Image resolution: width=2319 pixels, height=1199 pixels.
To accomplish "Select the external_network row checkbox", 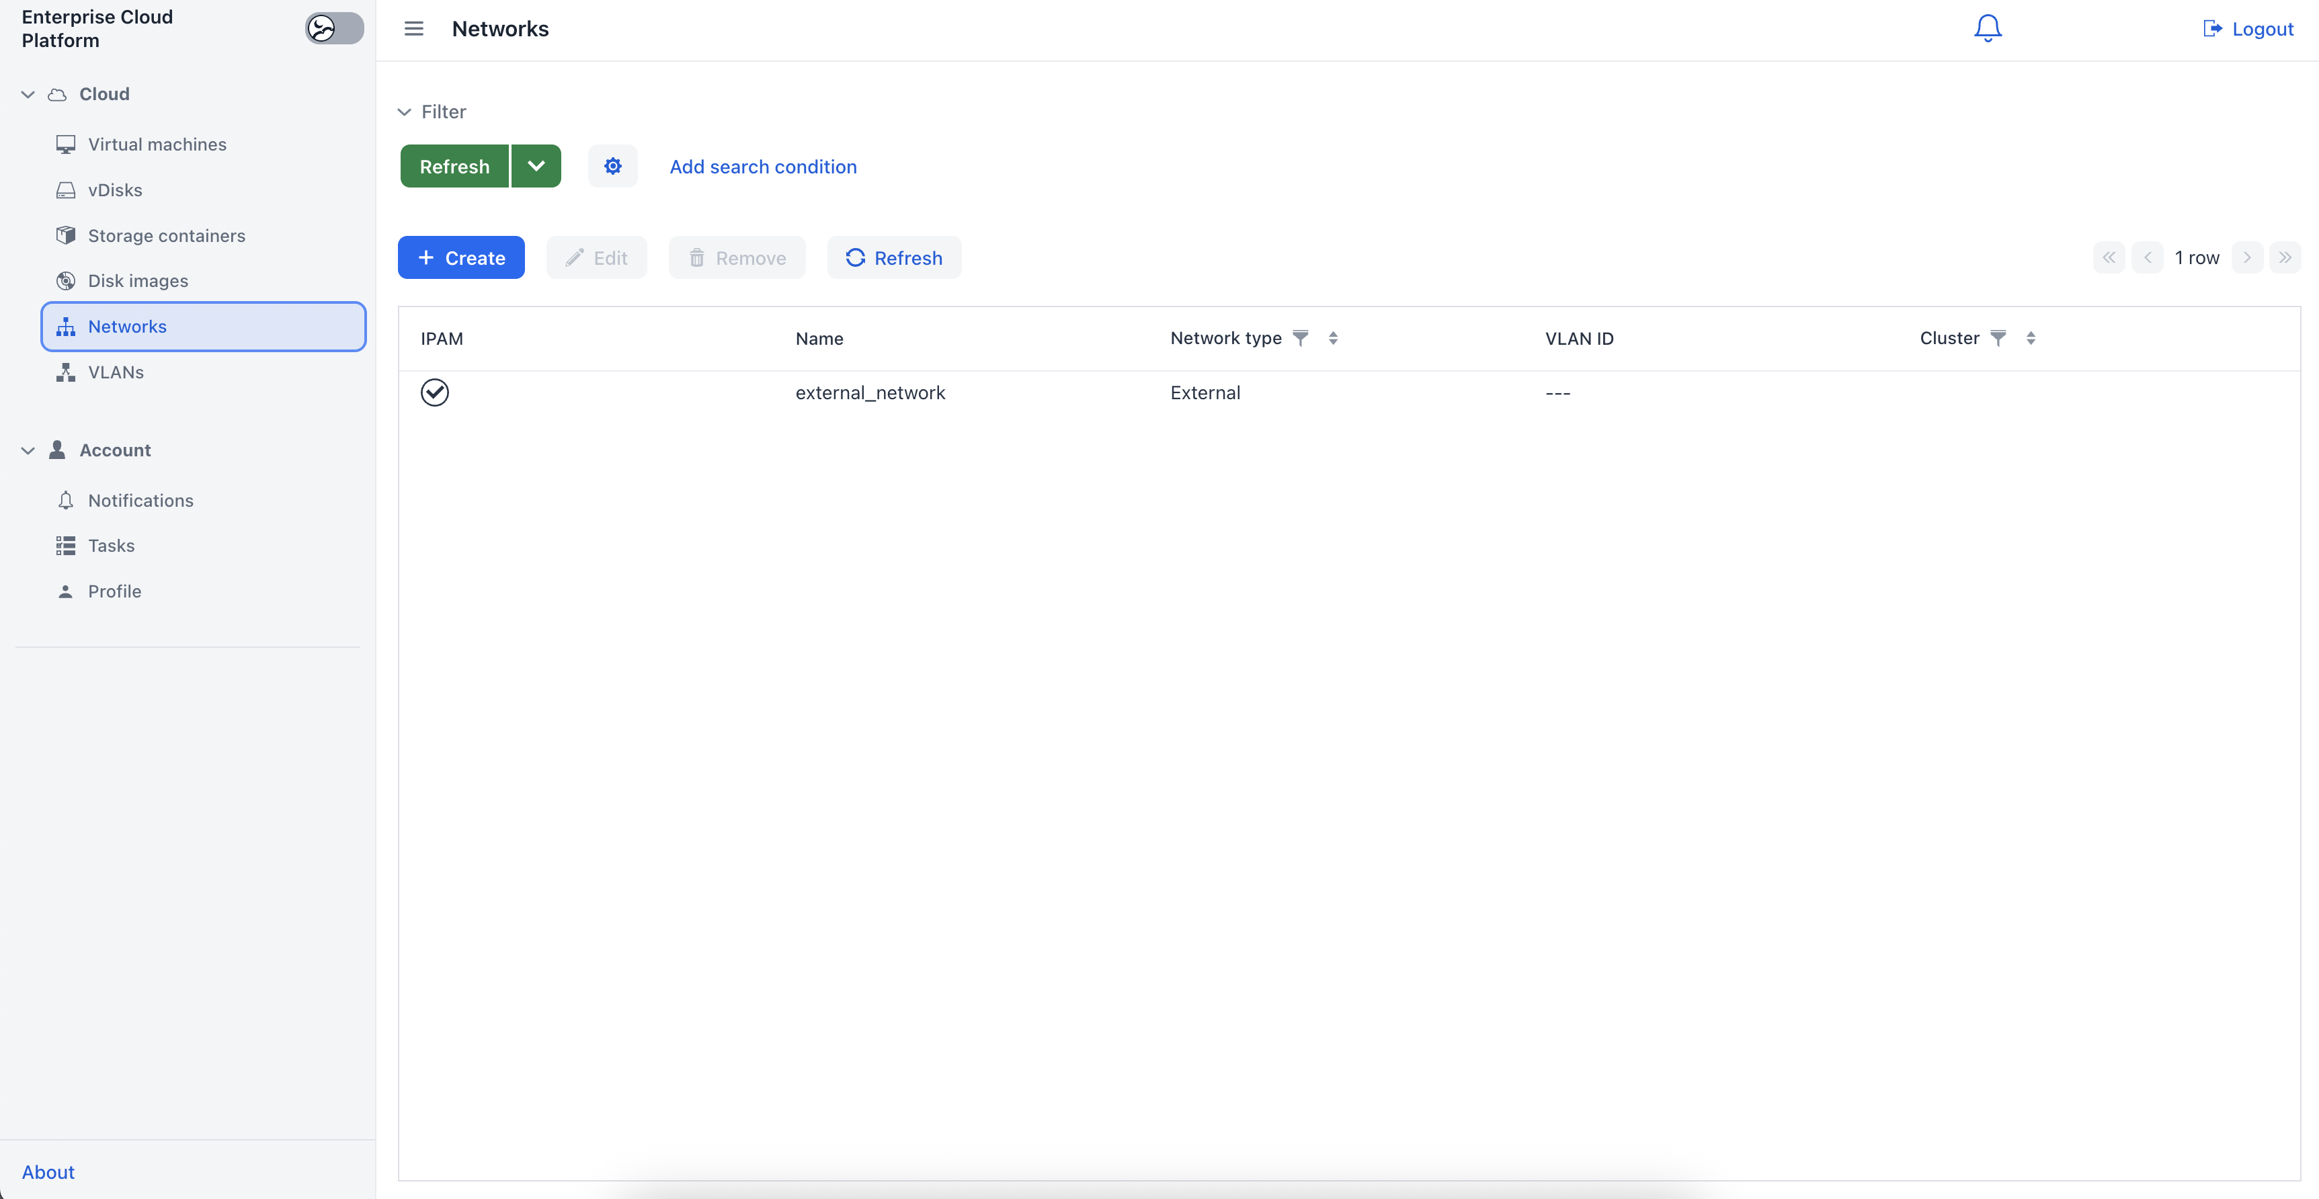I will click(435, 392).
